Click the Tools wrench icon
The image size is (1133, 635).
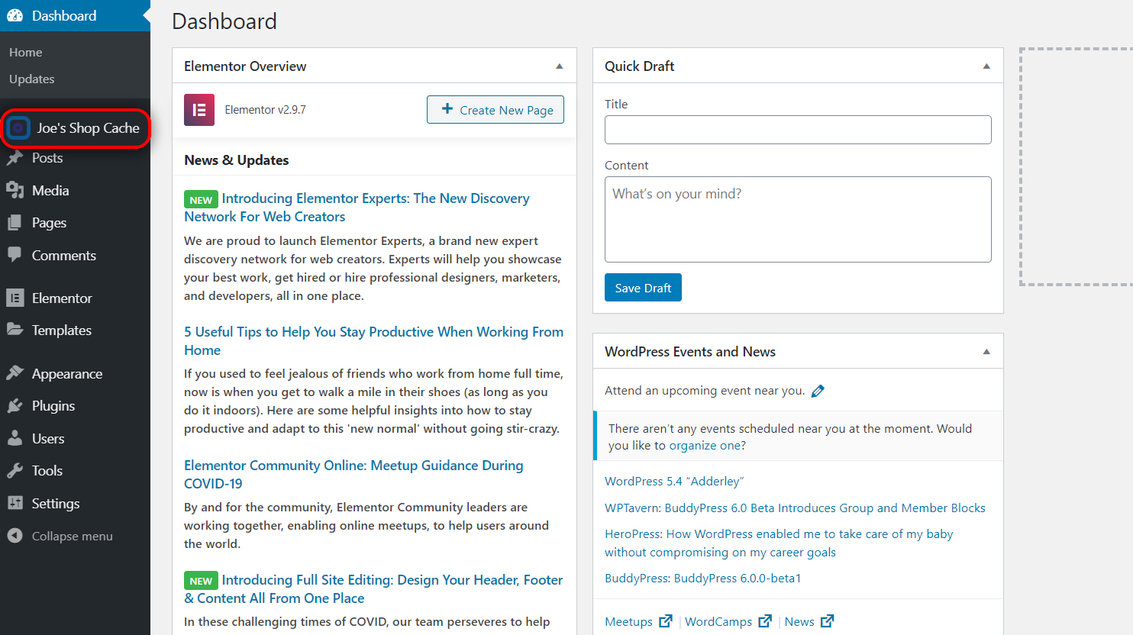[x=15, y=470]
